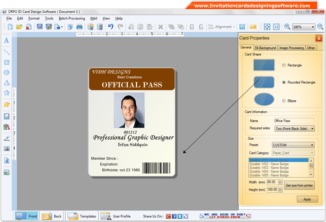Click the card size list scrollbar

311,168
